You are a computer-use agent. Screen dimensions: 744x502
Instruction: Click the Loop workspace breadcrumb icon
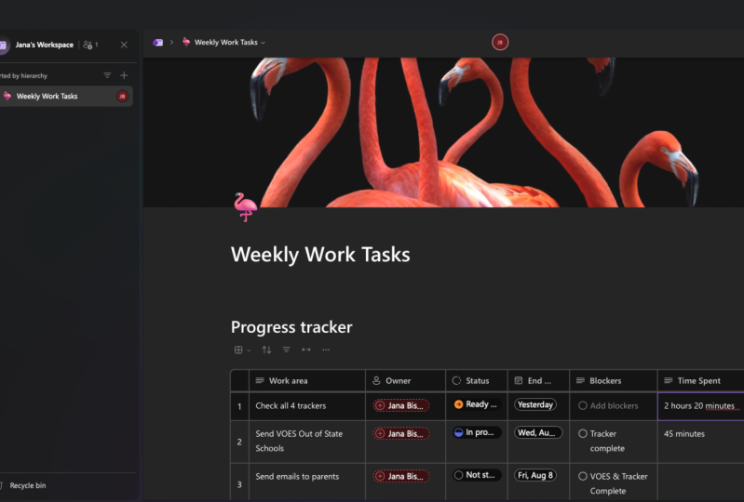(158, 42)
